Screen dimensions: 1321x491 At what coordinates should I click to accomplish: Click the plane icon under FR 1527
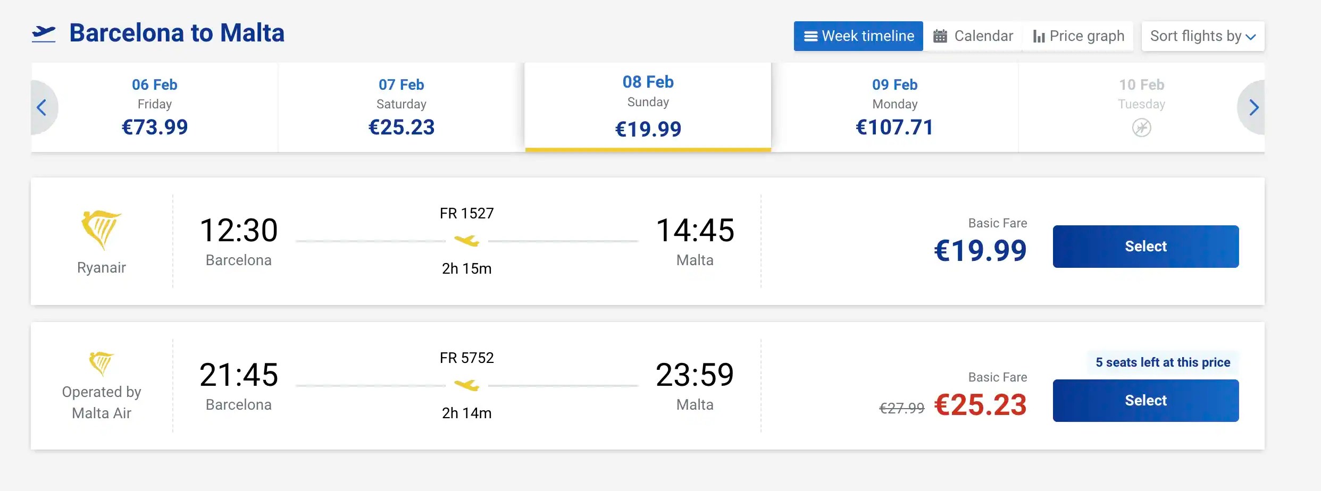click(467, 241)
